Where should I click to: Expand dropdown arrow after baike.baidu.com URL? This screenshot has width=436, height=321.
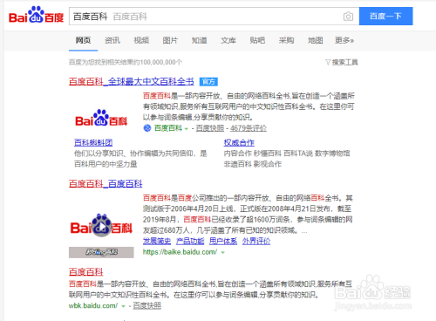click(x=223, y=253)
